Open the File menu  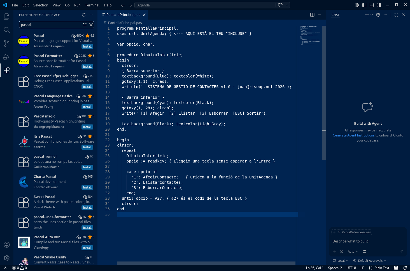[x=15, y=5]
